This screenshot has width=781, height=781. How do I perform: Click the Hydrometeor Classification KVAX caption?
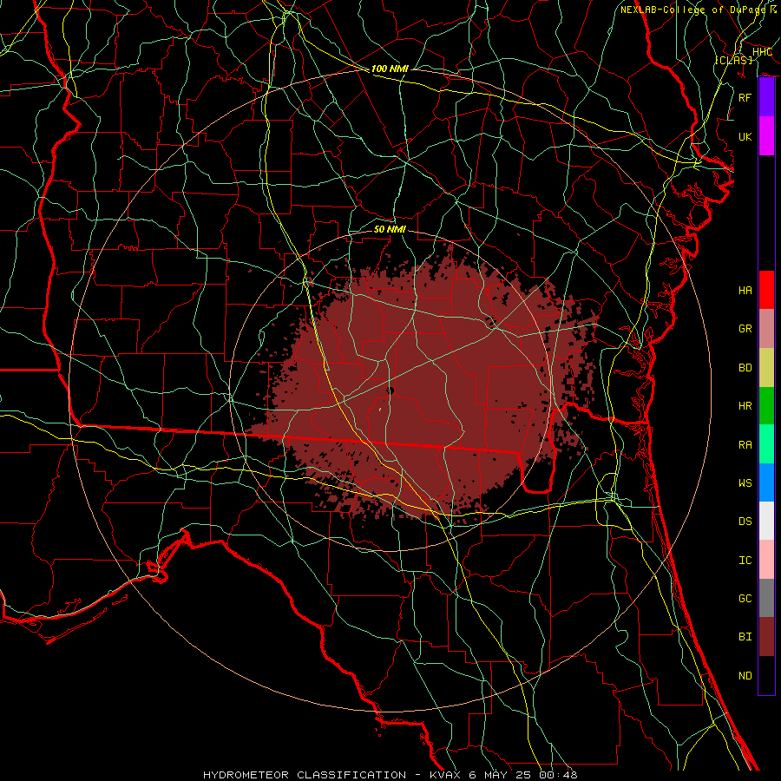tap(390, 775)
